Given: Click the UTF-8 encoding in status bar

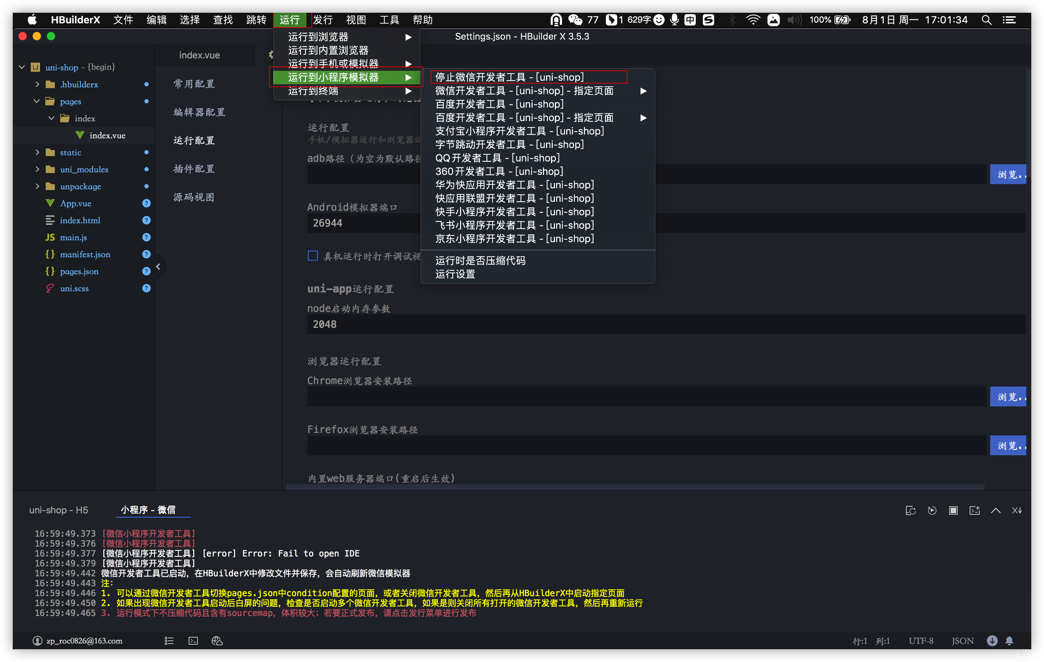Looking at the screenshot, I should (921, 641).
